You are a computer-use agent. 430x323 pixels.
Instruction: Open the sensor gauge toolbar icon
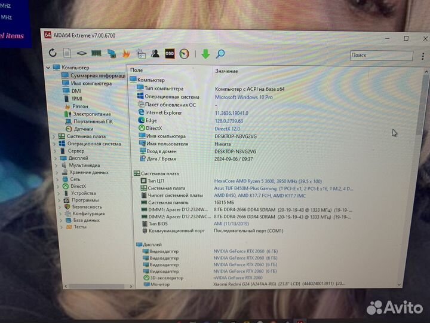pos(185,54)
